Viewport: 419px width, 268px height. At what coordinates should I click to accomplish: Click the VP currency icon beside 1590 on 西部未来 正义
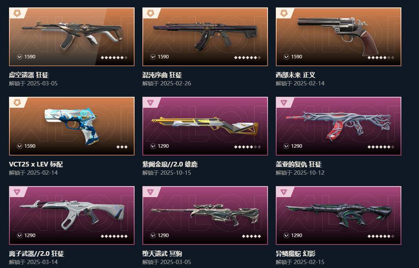[286, 56]
